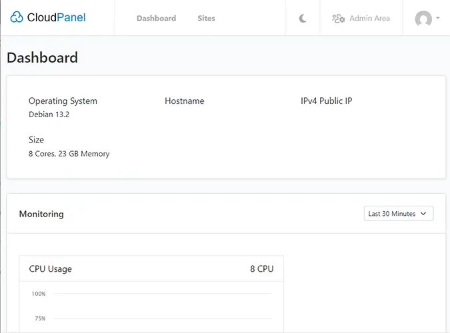Click the Admin Area users-gear icon
The width and height of the screenshot is (450, 333).
[339, 19]
